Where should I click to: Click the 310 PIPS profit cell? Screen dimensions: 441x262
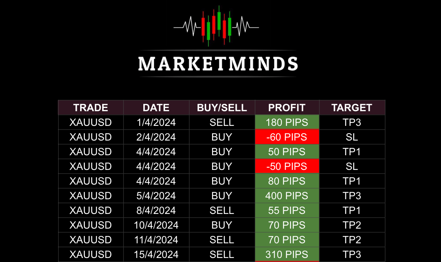[x=287, y=254]
